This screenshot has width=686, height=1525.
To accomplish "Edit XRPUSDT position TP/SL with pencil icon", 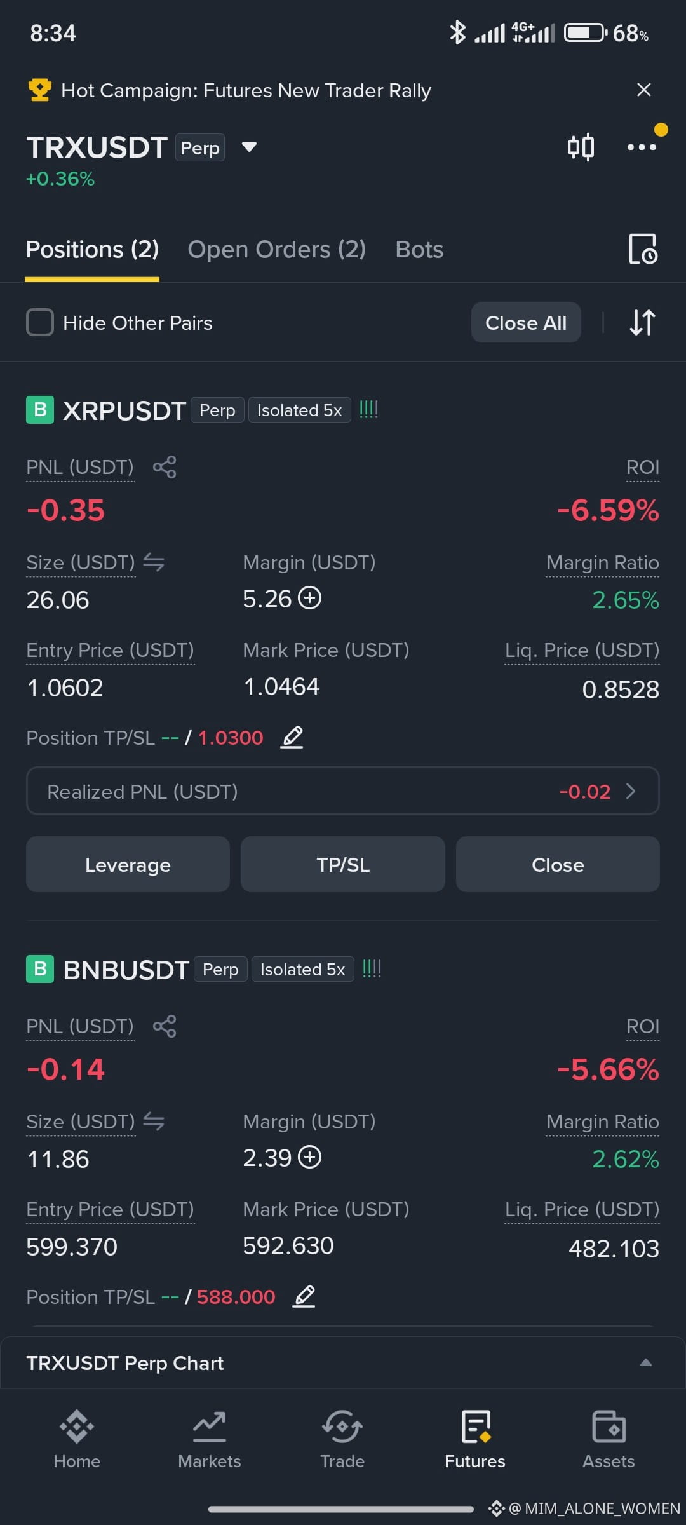I will 292,738.
